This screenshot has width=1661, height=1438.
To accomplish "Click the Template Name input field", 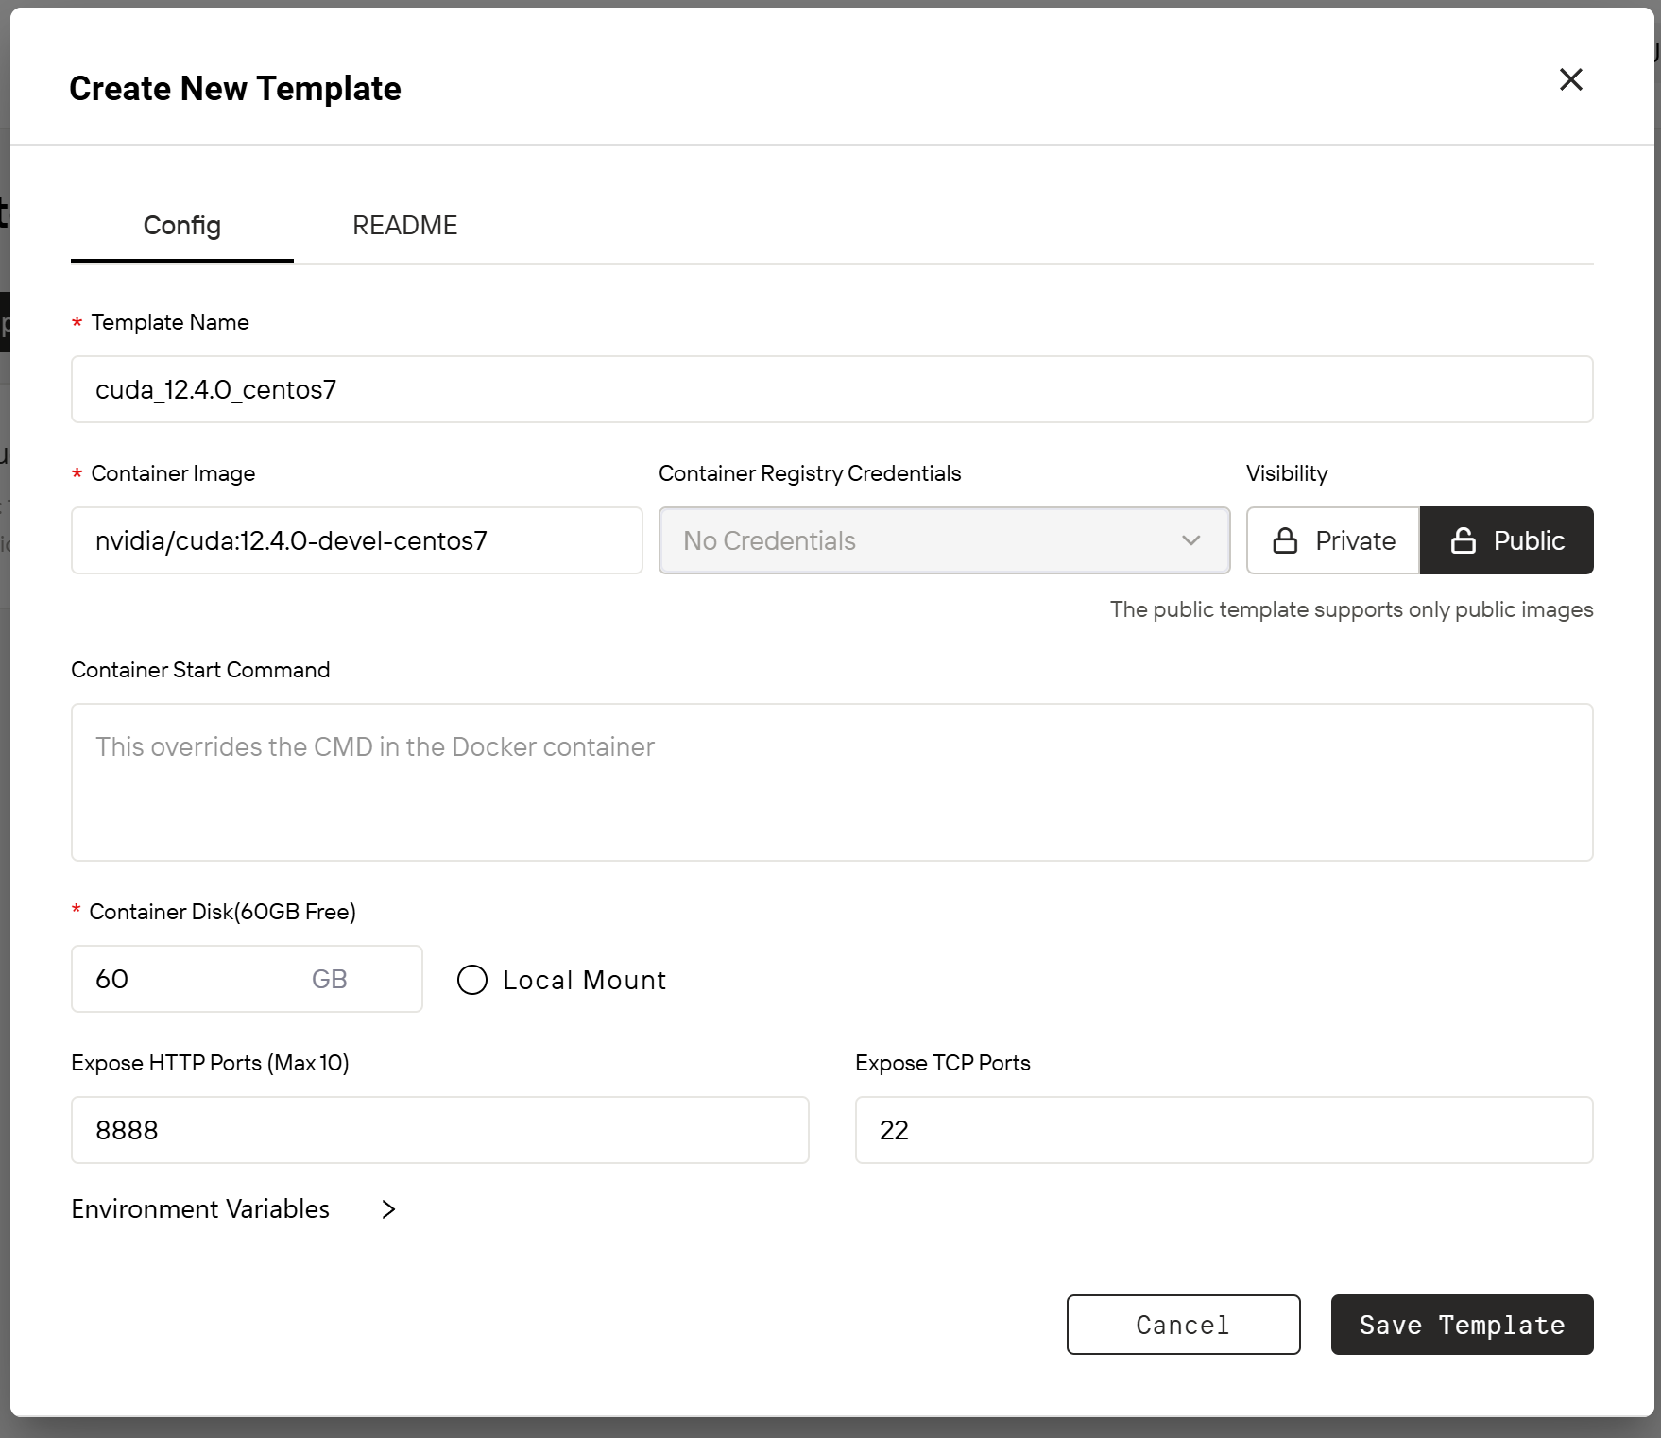I will (831, 389).
